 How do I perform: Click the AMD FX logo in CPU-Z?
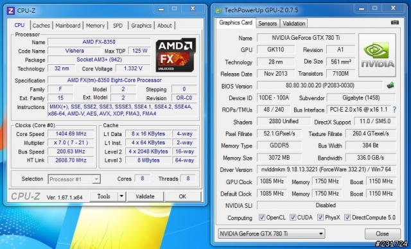pyautogui.click(x=175, y=55)
